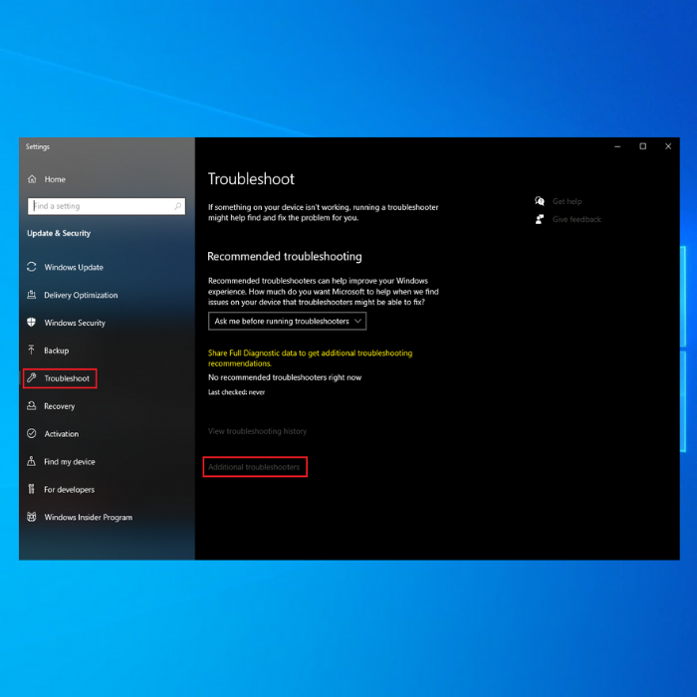Click the For developers tools icon

tap(32, 489)
